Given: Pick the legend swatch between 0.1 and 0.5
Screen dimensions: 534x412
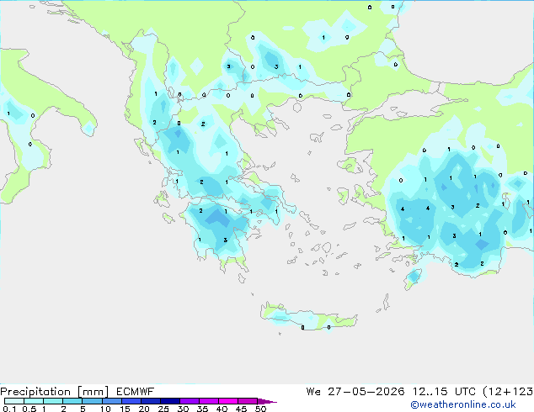Looking at the screenshot, I should 14,401.
